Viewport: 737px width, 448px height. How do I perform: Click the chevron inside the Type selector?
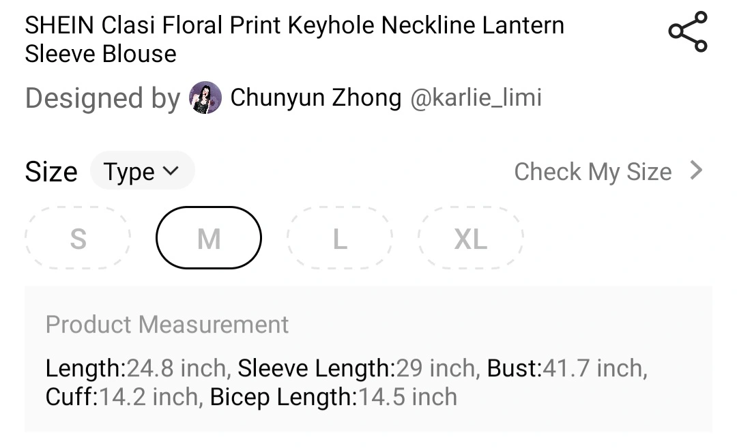(x=171, y=170)
